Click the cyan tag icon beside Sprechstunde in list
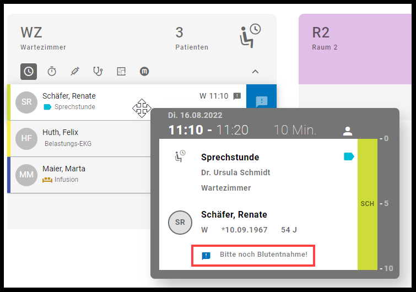 47,107
